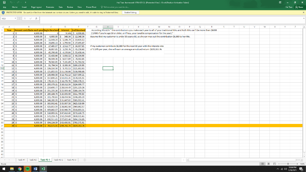The image size is (306, 172).
Task: Click the Undo arrow in title bar
Action: point(11,2)
